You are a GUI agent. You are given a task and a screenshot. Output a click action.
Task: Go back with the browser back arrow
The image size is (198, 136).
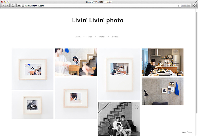pos(3,6)
